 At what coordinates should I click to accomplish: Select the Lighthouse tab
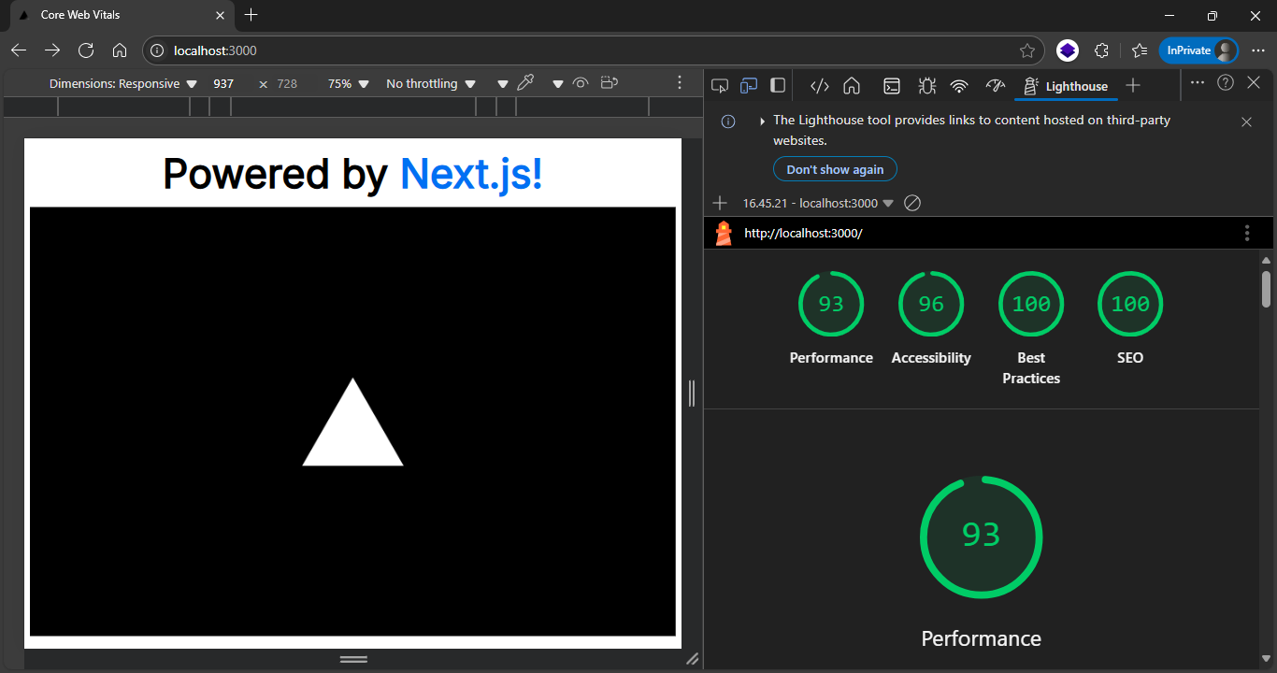click(x=1066, y=86)
